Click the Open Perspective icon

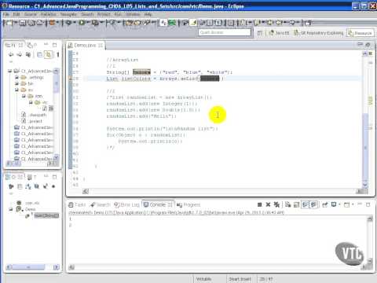click(260, 33)
